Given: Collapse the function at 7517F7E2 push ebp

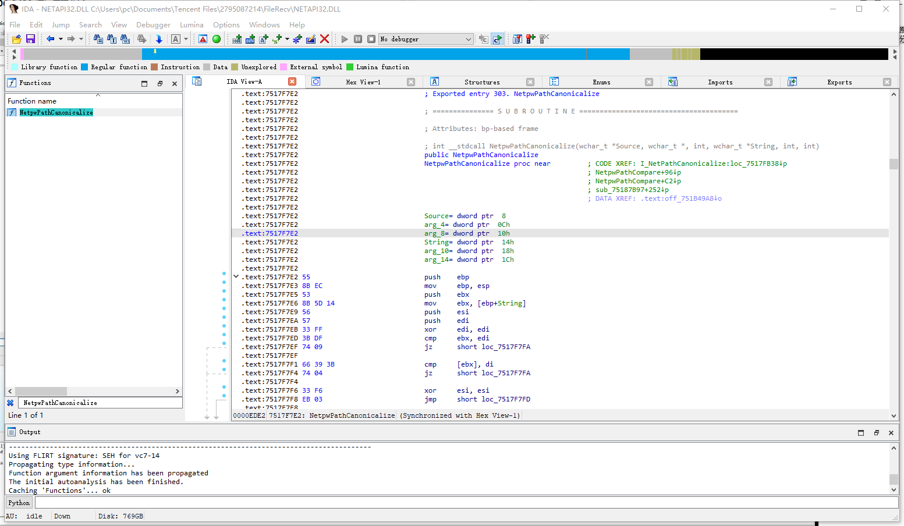Looking at the screenshot, I should (x=236, y=277).
